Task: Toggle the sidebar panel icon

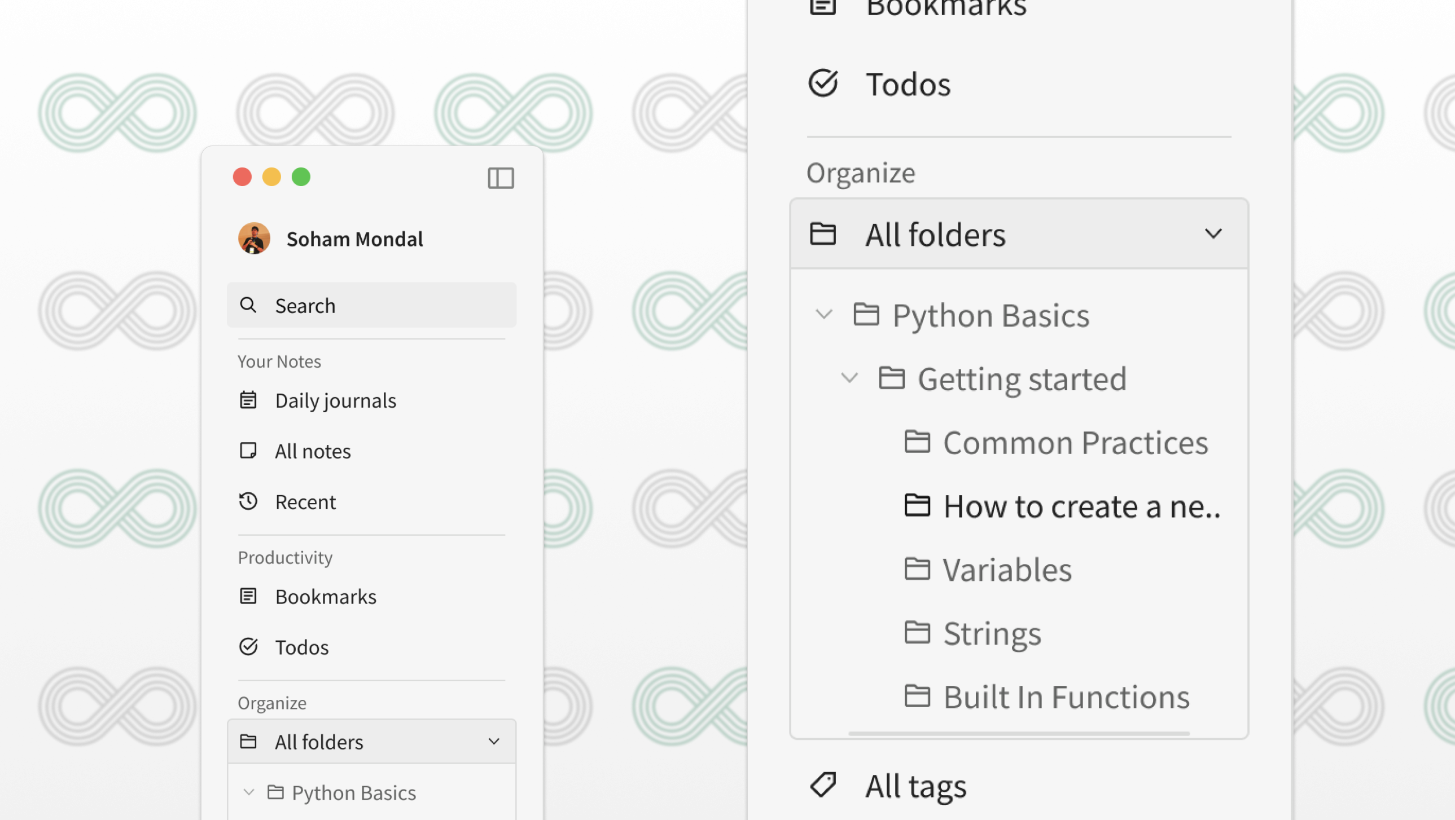Action: coord(501,178)
